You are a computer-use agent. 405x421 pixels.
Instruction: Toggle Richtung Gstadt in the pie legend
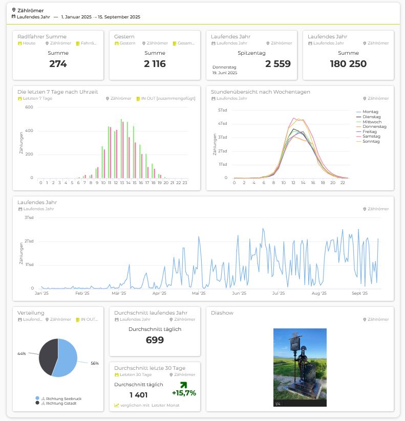tap(59, 403)
